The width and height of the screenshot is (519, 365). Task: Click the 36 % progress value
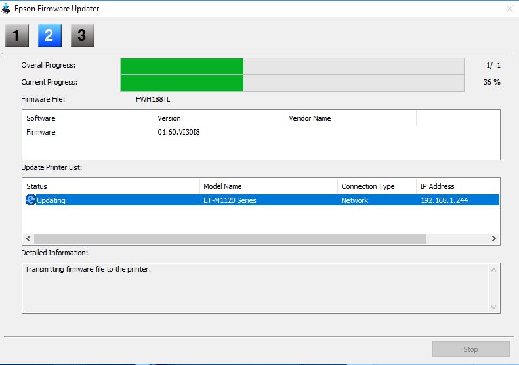pos(492,82)
